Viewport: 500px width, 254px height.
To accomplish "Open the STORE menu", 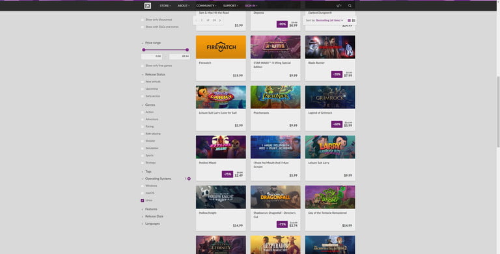I will pyautogui.click(x=165, y=6).
